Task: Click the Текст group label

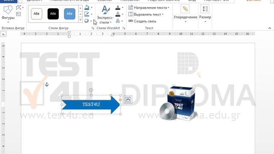Action: 149,28
